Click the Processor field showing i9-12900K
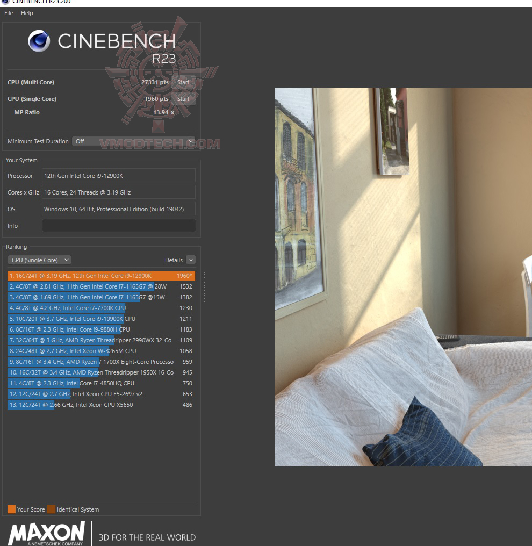The width and height of the screenshot is (532, 546). pyautogui.click(x=119, y=176)
